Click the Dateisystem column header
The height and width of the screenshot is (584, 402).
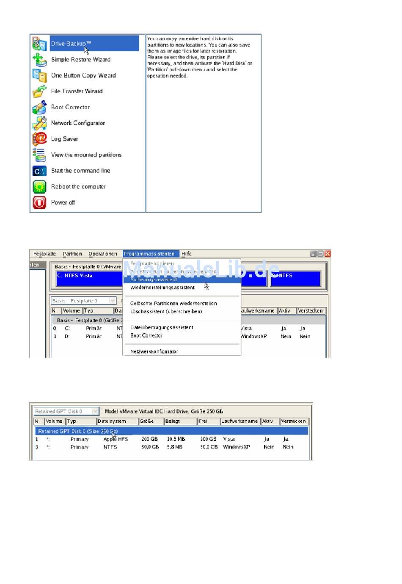pyautogui.click(x=117, y=421)
